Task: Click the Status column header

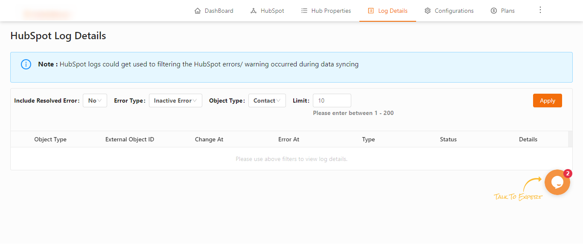Action: (x=448, y=139)
